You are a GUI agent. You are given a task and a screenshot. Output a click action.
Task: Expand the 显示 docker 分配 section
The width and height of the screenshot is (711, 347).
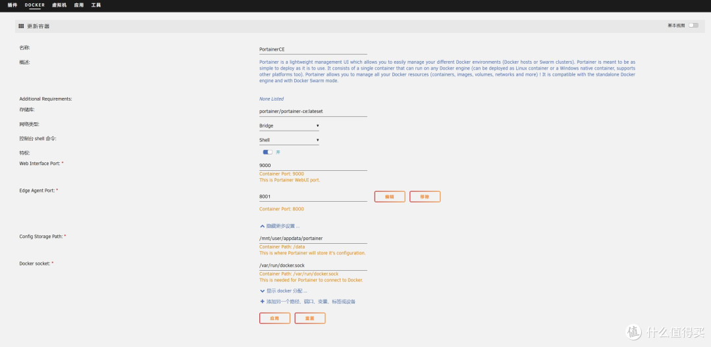283,290
